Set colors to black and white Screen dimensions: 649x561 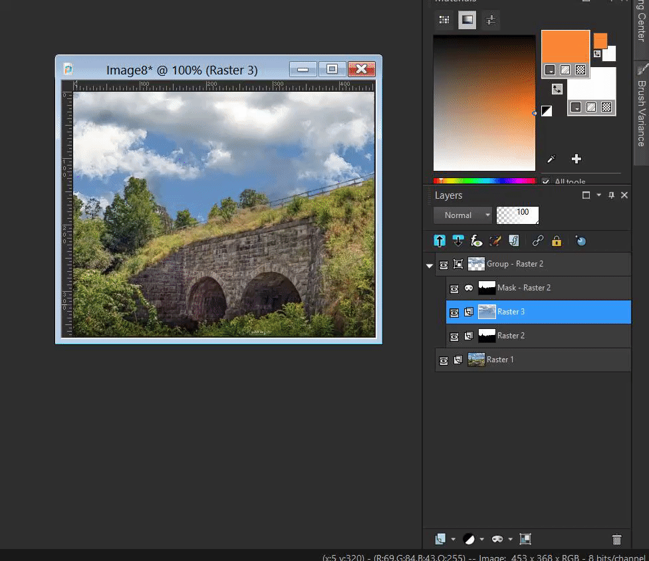547,111
